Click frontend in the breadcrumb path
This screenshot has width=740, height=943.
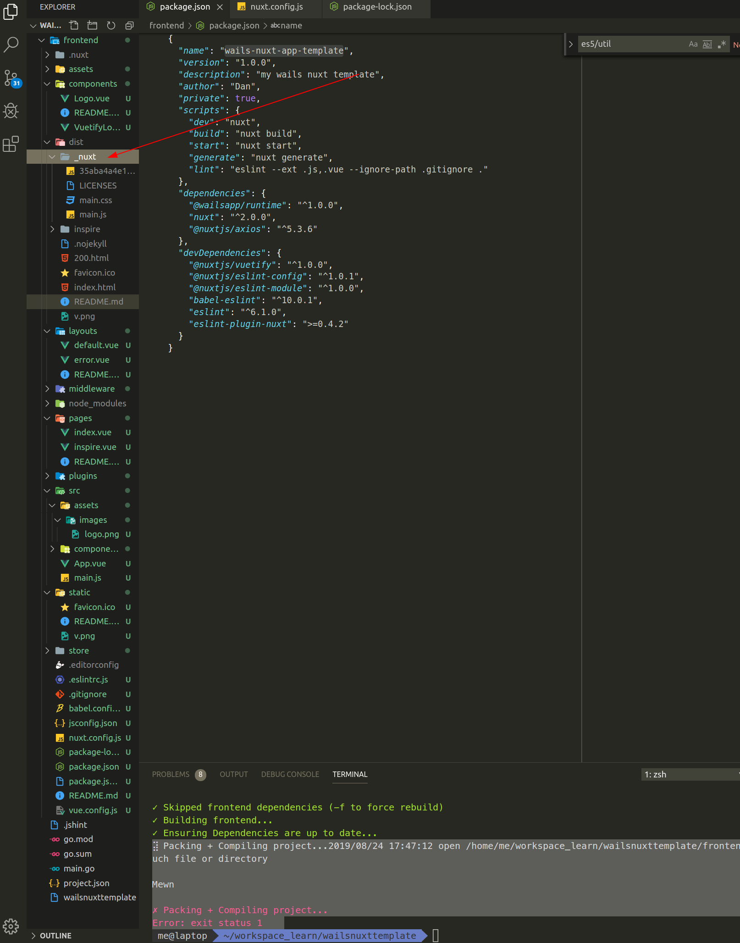pos(166,26)
